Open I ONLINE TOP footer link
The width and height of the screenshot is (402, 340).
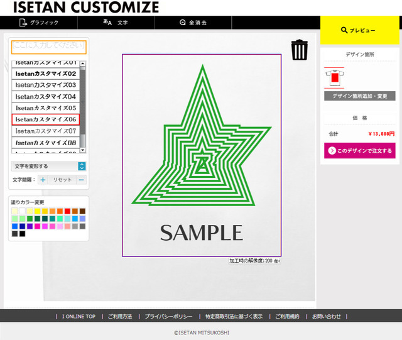[x=79, y=316]
